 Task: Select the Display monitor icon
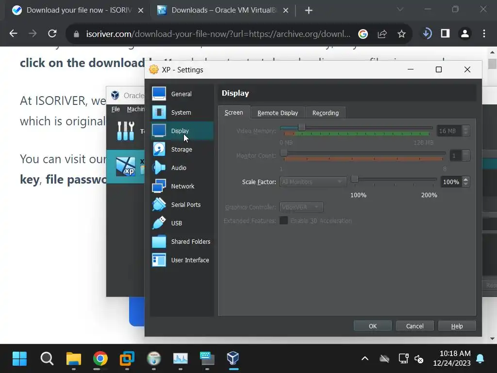coord(159,131)
